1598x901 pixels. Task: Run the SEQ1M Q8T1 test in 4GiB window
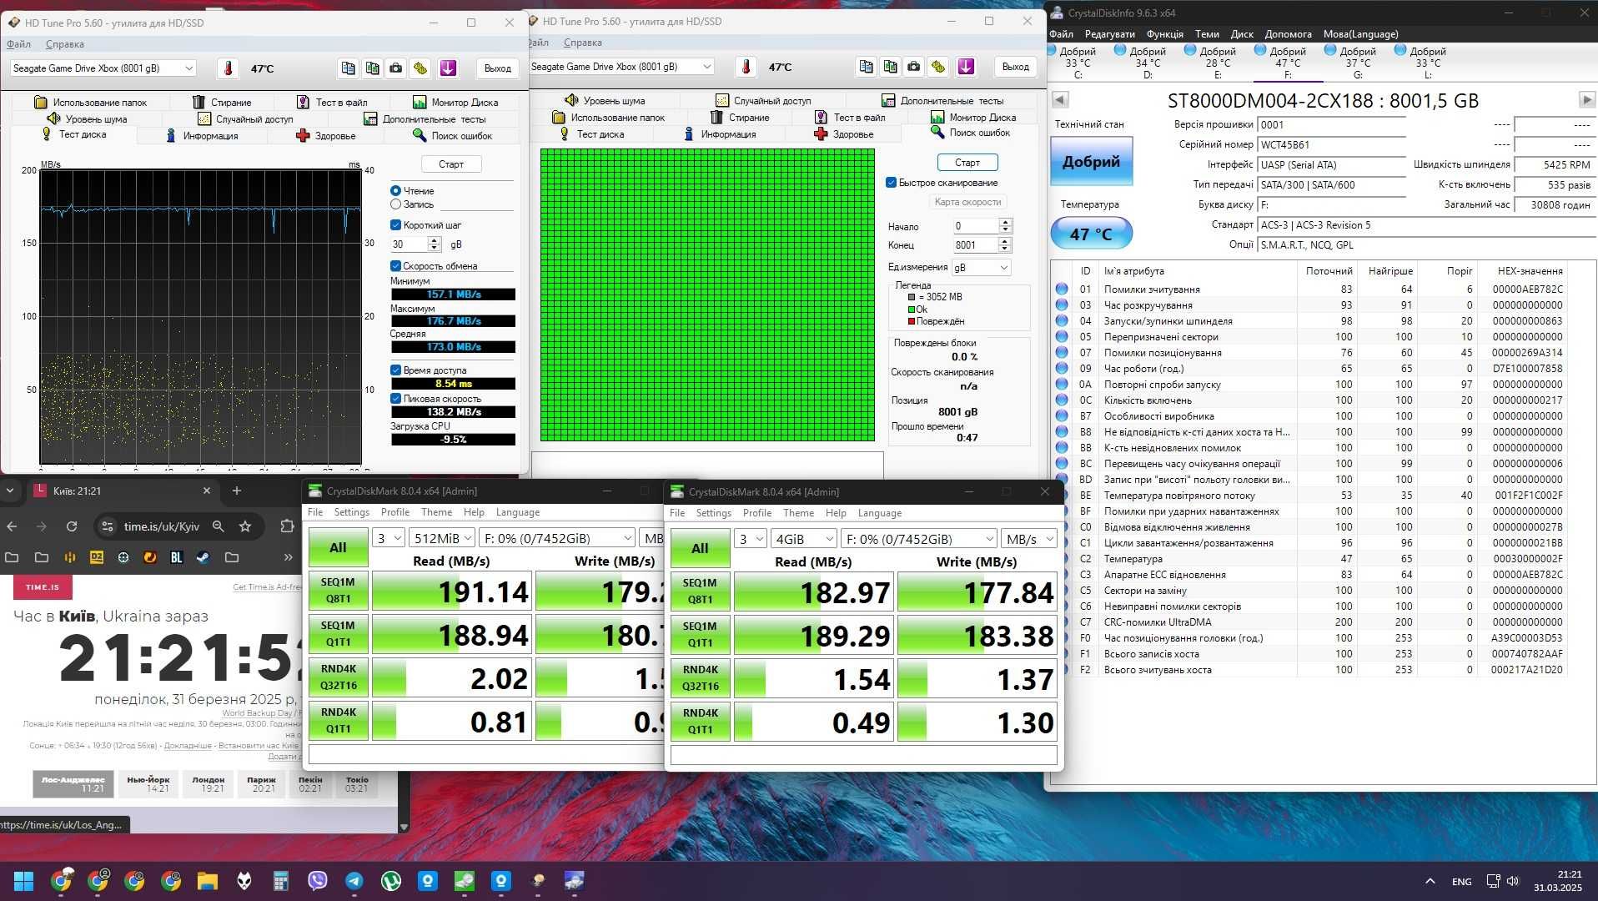700,591
